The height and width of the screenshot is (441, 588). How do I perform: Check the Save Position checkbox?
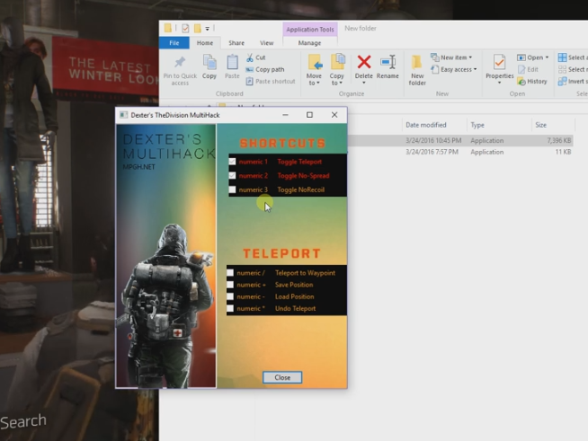[x=230, y=285]
